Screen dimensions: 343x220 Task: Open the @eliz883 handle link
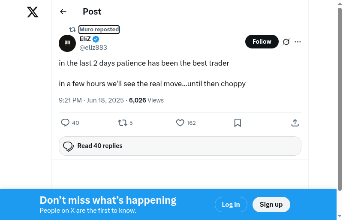93,48
